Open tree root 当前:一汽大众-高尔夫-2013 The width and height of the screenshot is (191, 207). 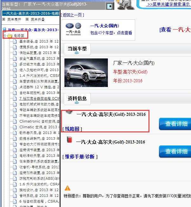click(x=33, y=30)
